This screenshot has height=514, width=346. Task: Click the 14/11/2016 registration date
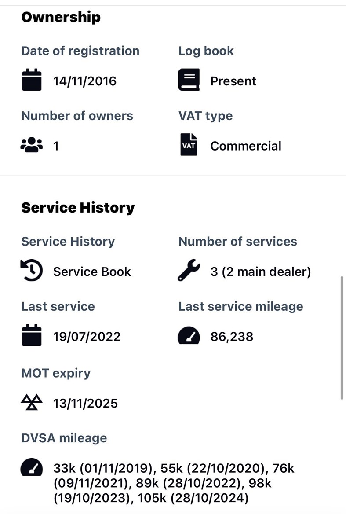pyautogui.click(x=85, y=81)
